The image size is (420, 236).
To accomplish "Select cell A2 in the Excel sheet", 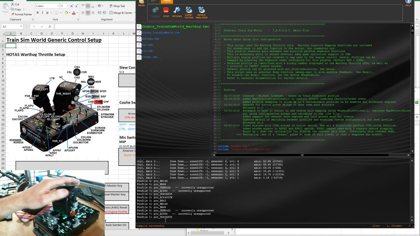I will [11, 46].
